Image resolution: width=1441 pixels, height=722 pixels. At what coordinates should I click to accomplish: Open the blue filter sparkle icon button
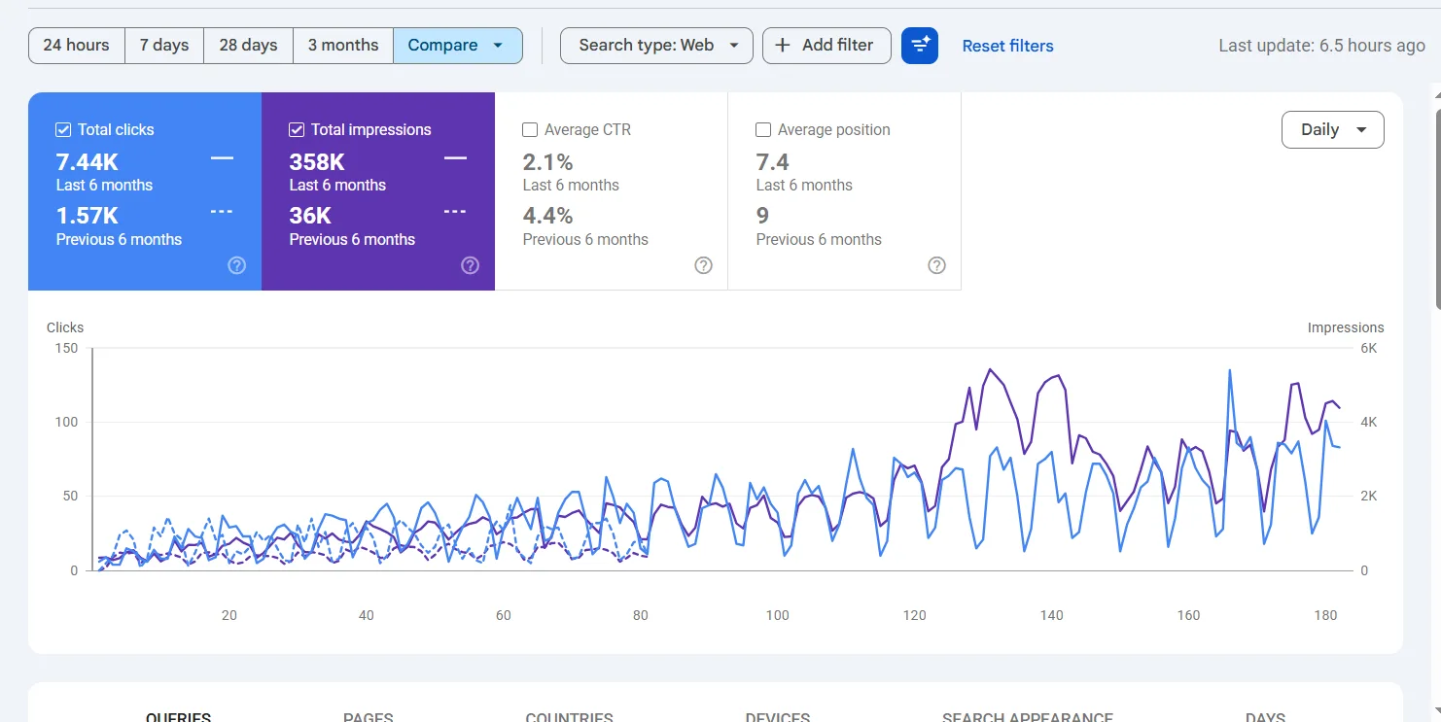coord(919,46)
